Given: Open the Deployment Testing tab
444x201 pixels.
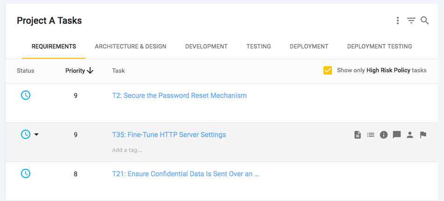Looking at the screenshot, I should point(379,47).
